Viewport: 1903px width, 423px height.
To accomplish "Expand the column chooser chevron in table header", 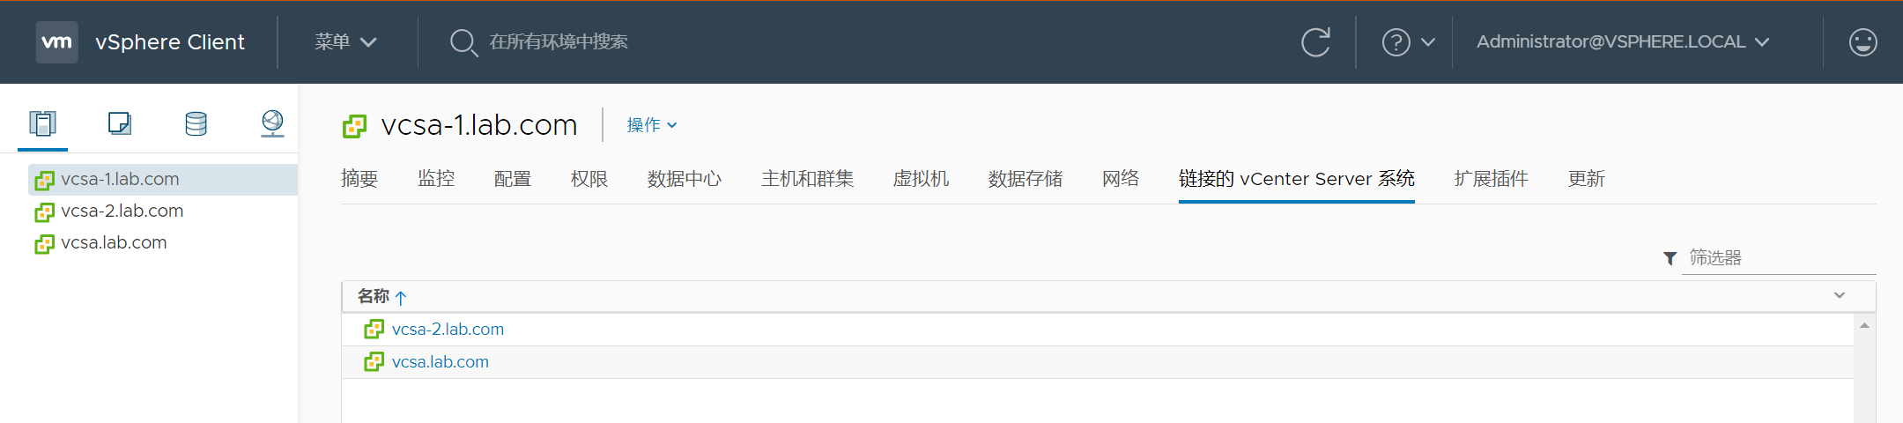I will [1840, 295].
